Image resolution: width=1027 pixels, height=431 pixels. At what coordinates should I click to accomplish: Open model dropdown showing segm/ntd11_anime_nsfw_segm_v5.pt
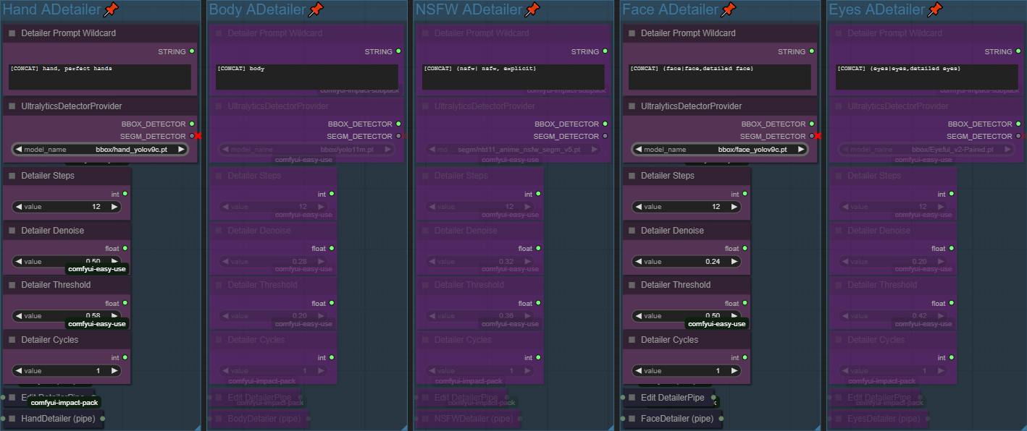[513, 149]
